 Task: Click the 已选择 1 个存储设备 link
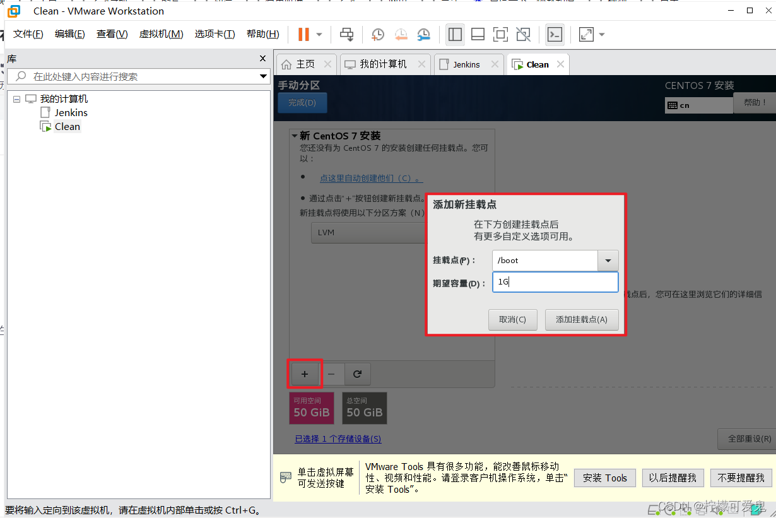(x=338, y=439)
